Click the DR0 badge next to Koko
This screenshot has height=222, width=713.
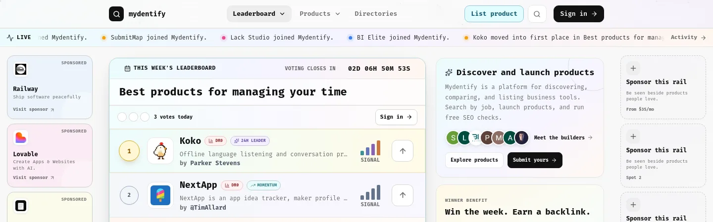[x=216, y=141]
